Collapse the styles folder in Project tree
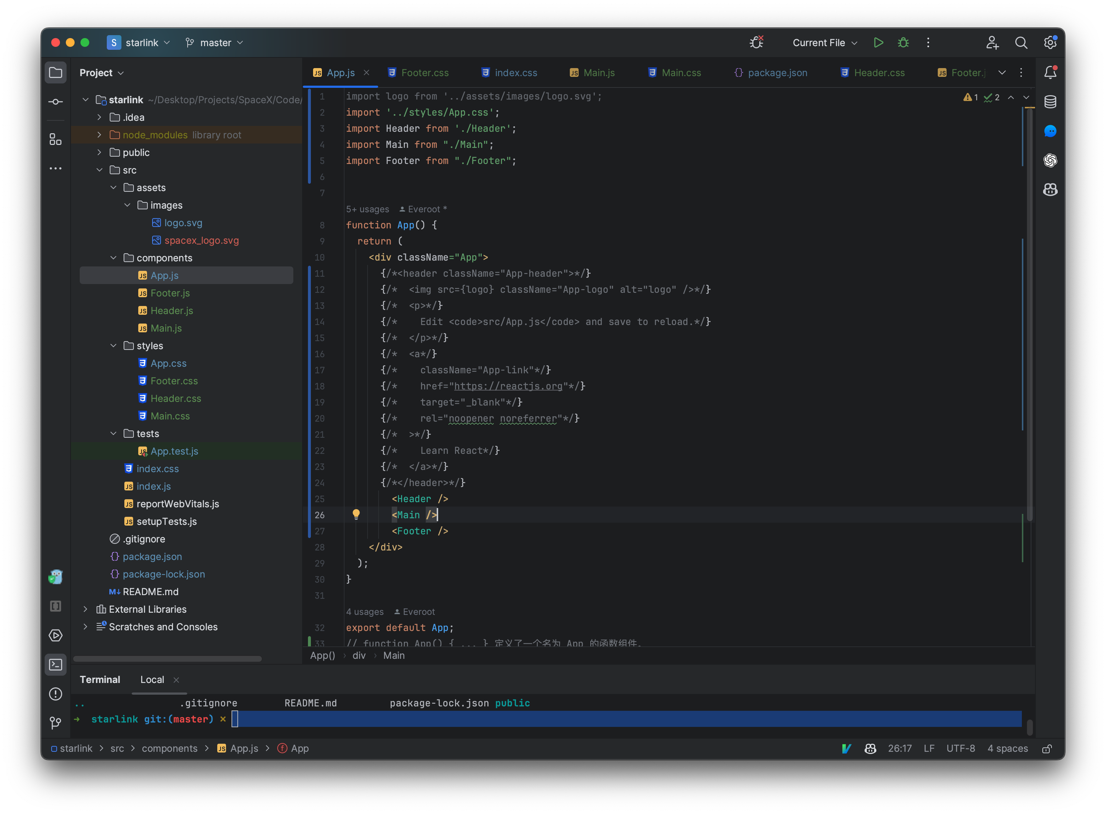Image resolution: width=1106 pixels, height=814 pixels. point(114,346)
